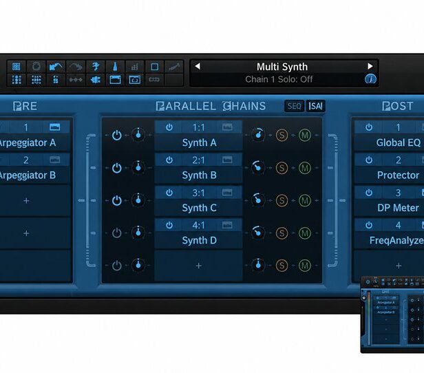This screenshot has width=424, height=373.
Task: Click the hollow square toolbar icon
Action: (x=154, y=67)
